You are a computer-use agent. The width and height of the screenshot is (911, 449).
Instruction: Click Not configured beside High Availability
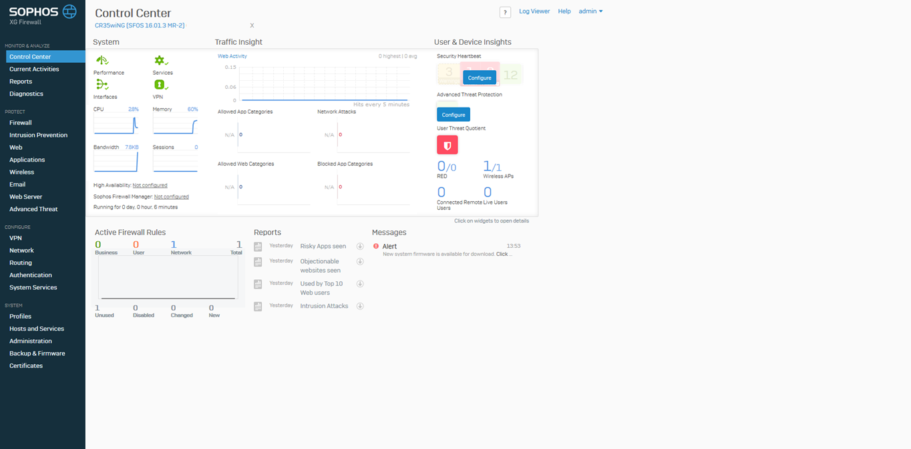[150, 185]
